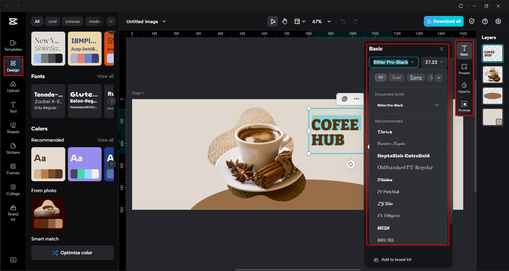The width and height of the screenshot is (509, 271).
Task: Click the Optimize color button
Action: click(72, 253)
